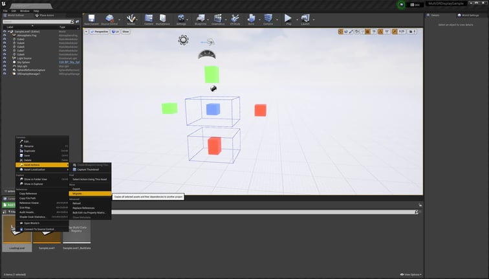489x279 pixels.
Task: Open the Lit view mode dropdown
Action: [x=115, y=32]
